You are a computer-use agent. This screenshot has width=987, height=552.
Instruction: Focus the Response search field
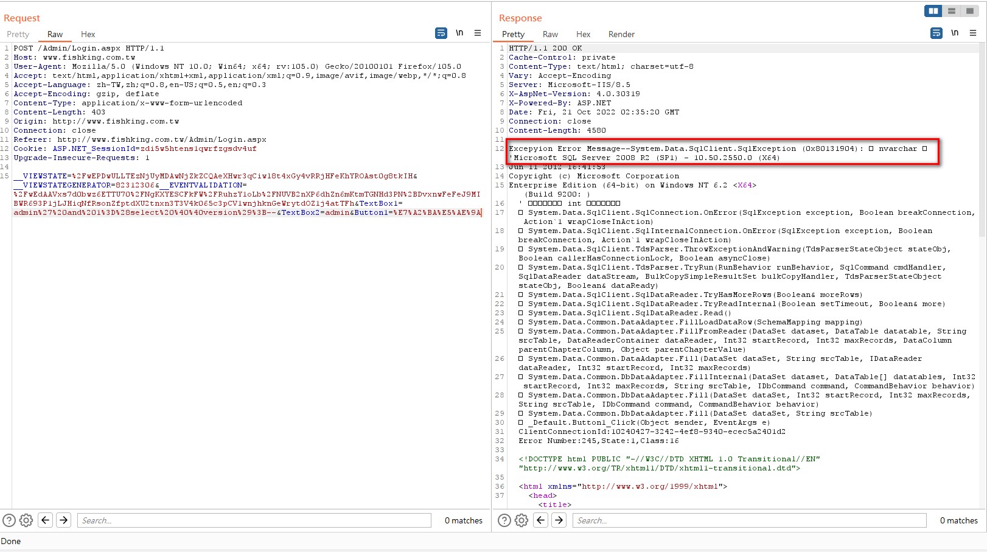click(749, 520)
